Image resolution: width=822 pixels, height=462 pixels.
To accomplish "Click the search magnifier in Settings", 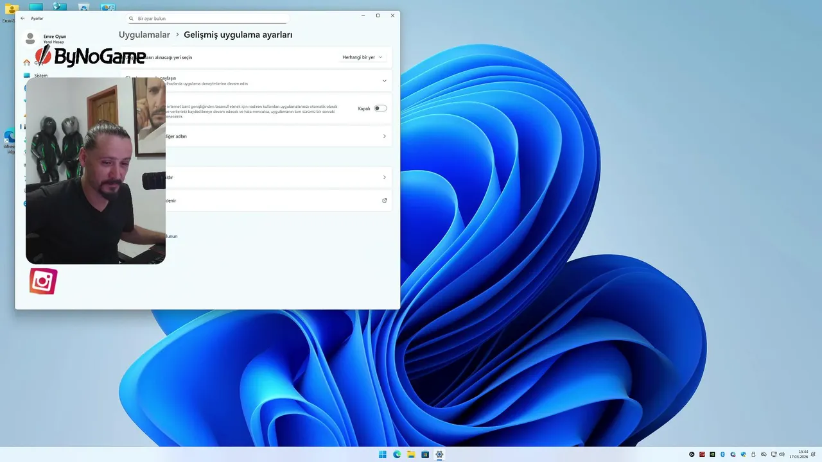I will coord(132,19).
